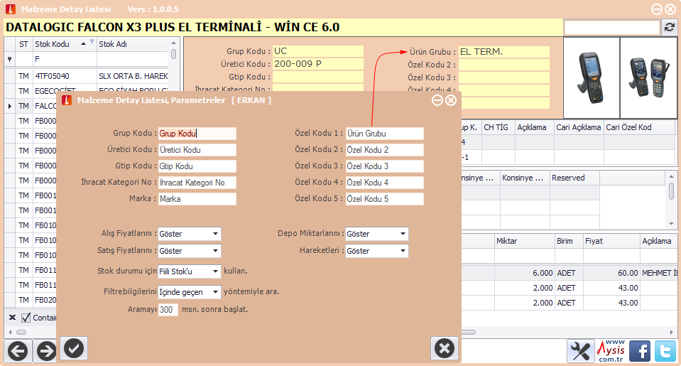681x366 pixels.
Task: Open the Twitter icon
Action: 665,351
